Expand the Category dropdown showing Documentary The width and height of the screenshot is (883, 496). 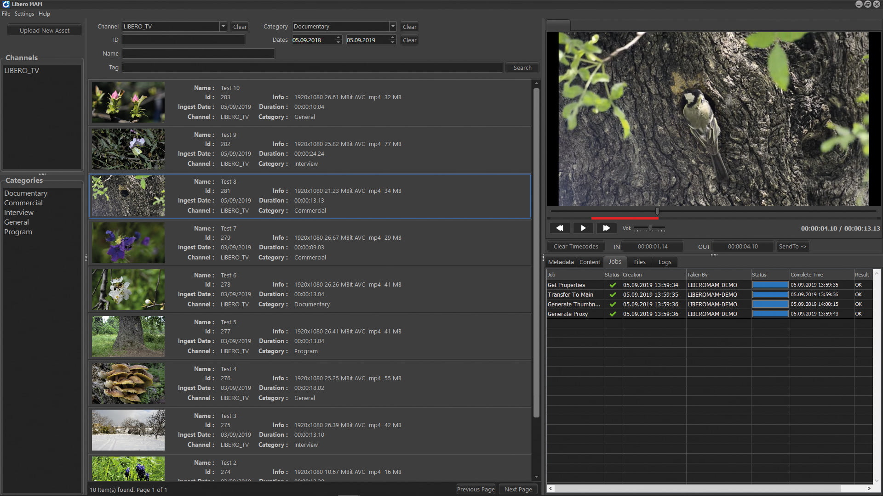(393, 27)
